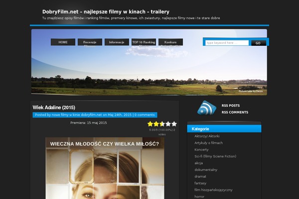Select Artykuły o filmach category
The width and height of the screenshot is (299, 199).
208,143
